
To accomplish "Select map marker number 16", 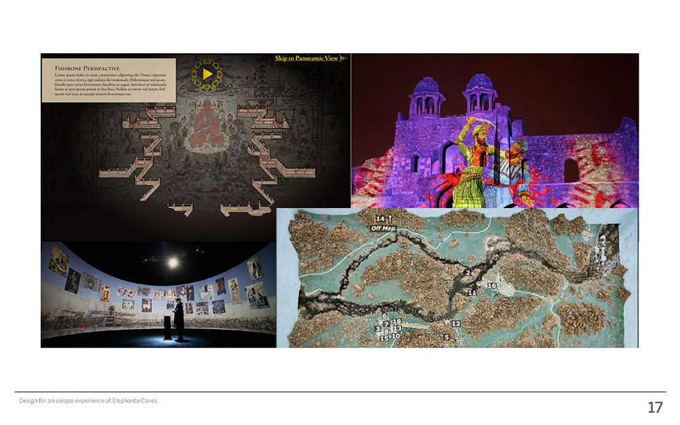I will [492, 286].
